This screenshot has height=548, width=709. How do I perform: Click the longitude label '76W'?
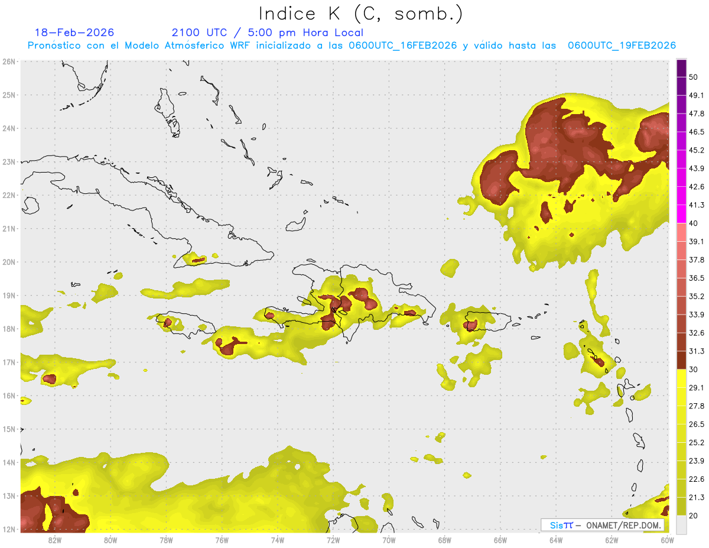(222, 540)
